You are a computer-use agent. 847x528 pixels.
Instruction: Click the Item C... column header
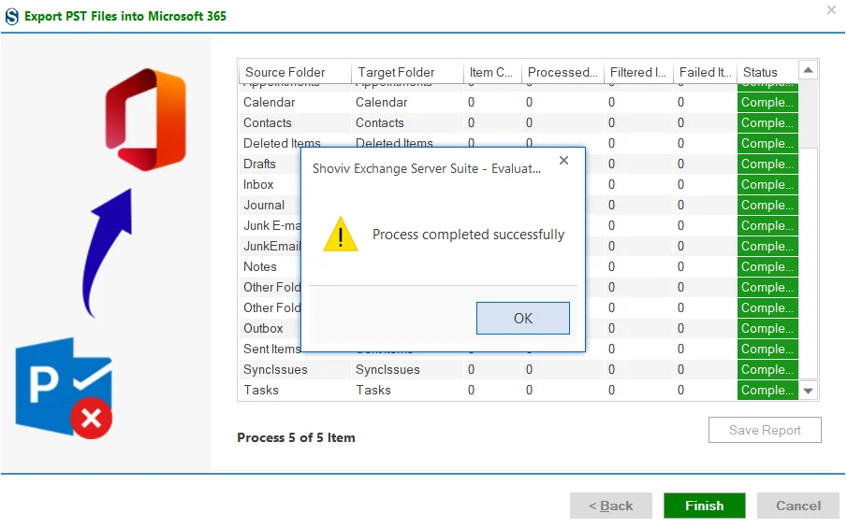492,72
